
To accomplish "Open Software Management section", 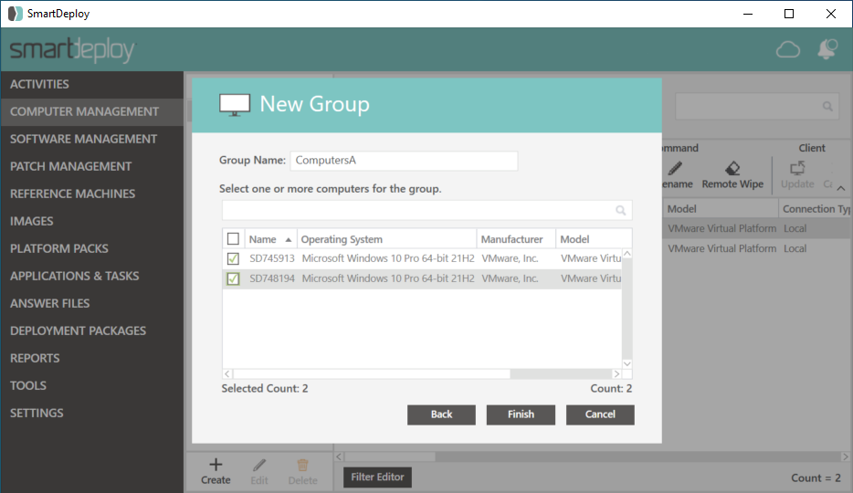I will [92, 139].
